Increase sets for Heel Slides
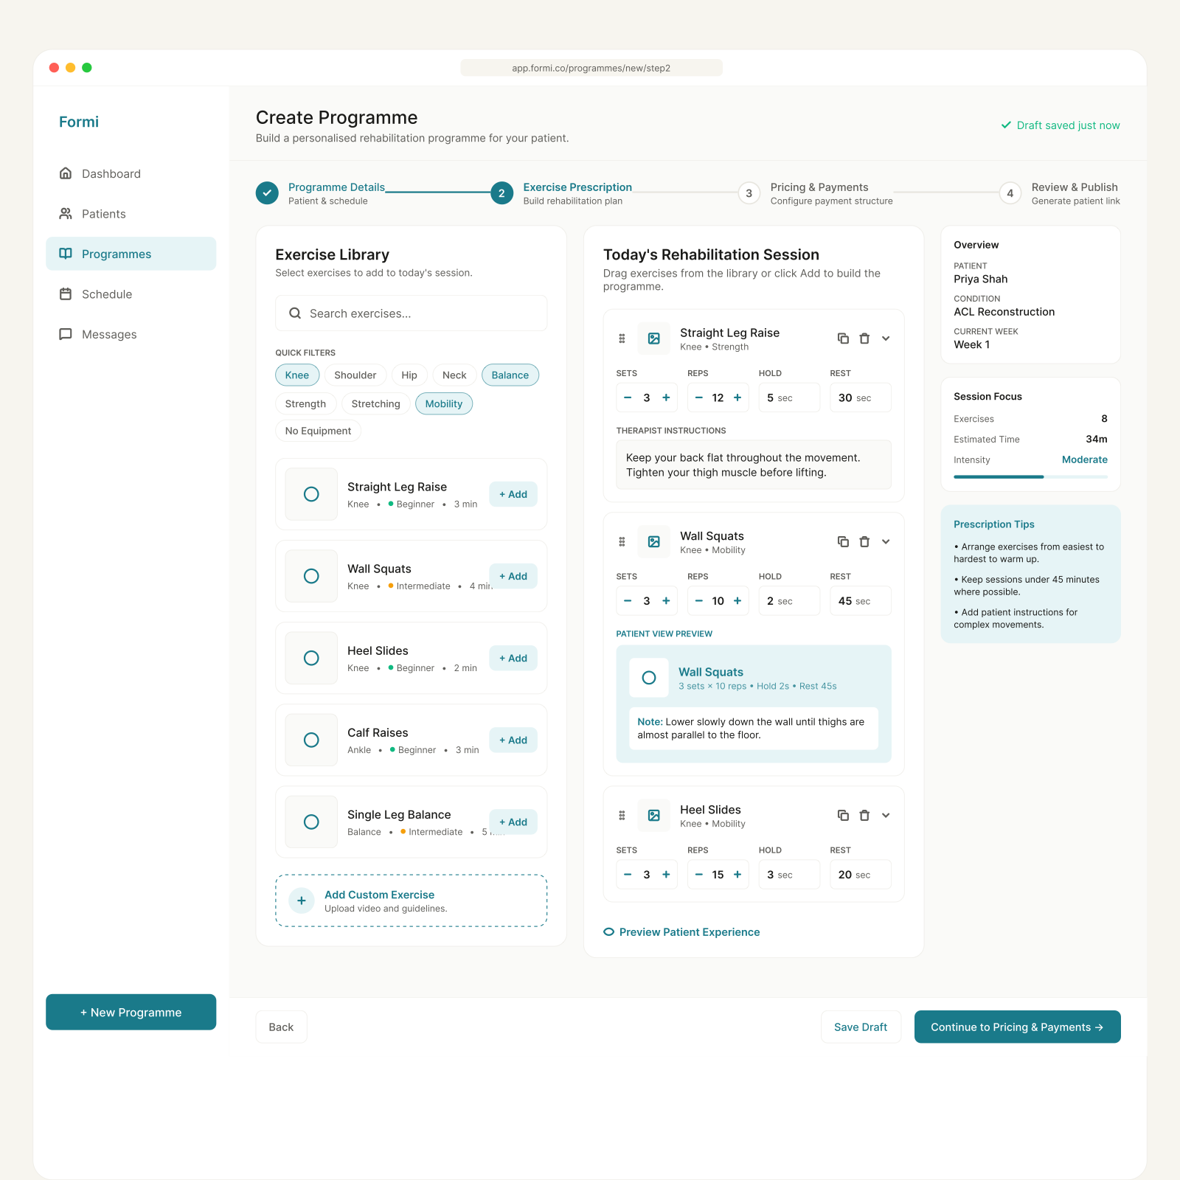1180x1180 pixels. coord(666,875)
